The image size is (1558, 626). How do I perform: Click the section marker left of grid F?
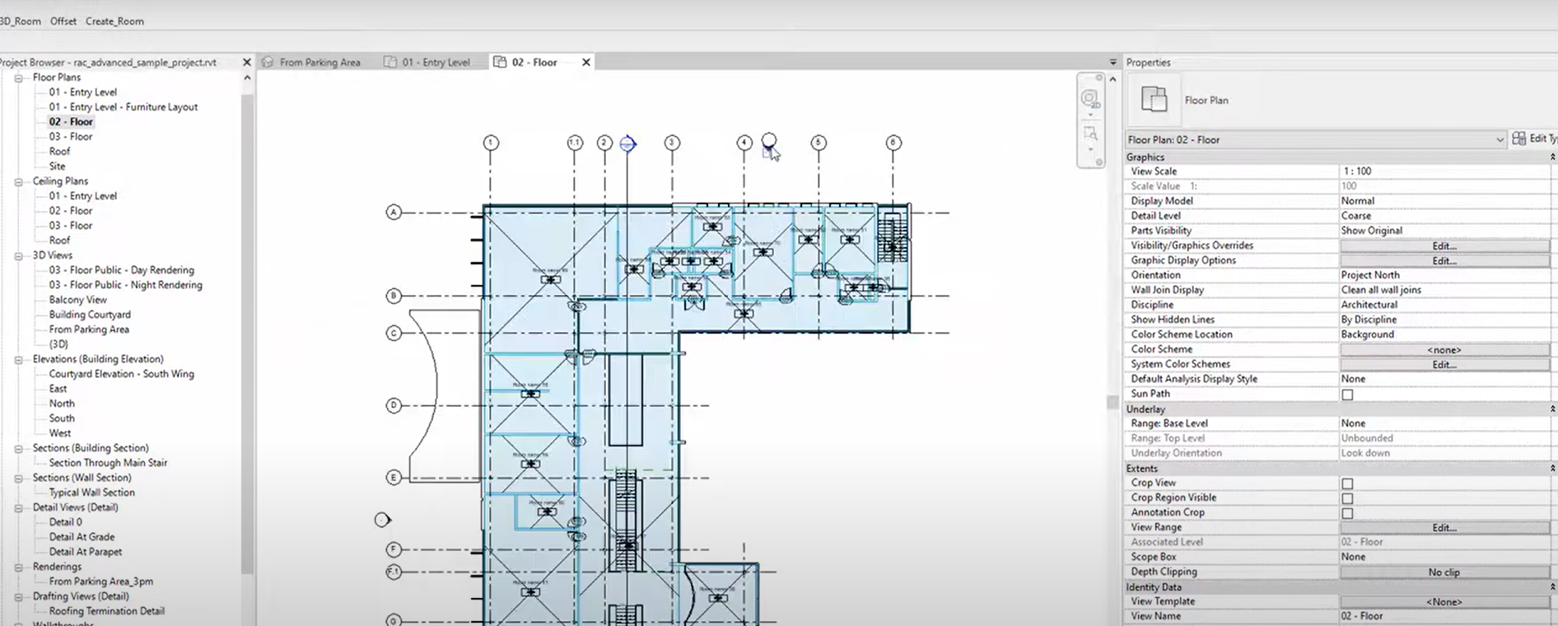pyautogui.click(x=382, y=520)
